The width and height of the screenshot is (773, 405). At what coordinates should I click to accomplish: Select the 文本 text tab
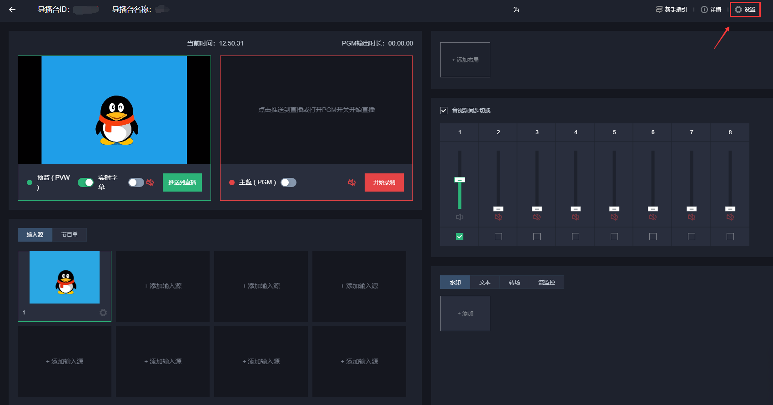pos(485,283)
